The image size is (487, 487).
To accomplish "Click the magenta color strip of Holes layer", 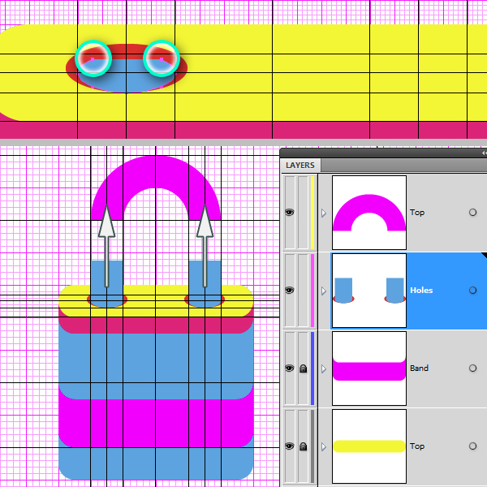I will tap(312, 291).
